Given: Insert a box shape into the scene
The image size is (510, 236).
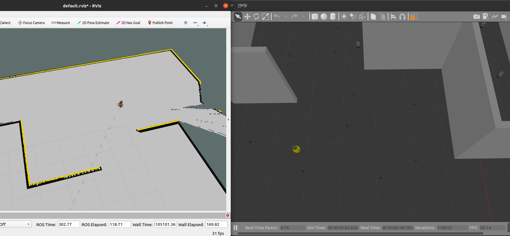Looking at the screenshot, I should pos(315,17).
